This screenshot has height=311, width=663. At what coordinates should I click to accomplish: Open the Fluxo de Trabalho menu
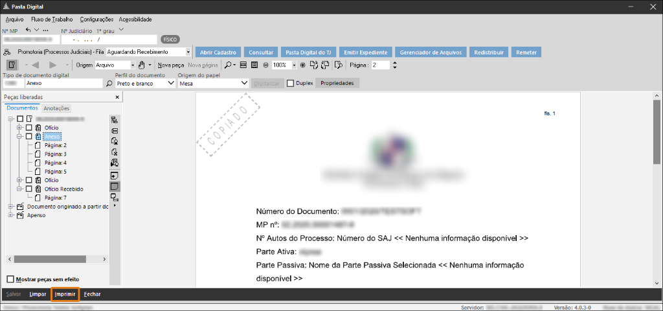(x=52, y=19)
